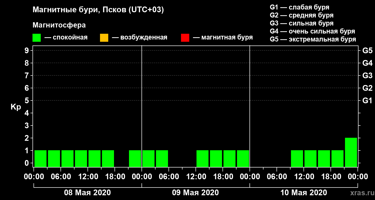The width and height of the screenshot is (375, 200).
Task: Click the right-axis 'G4' label at Kp 8
Action: pyautogui.click(x=367, y=63)
